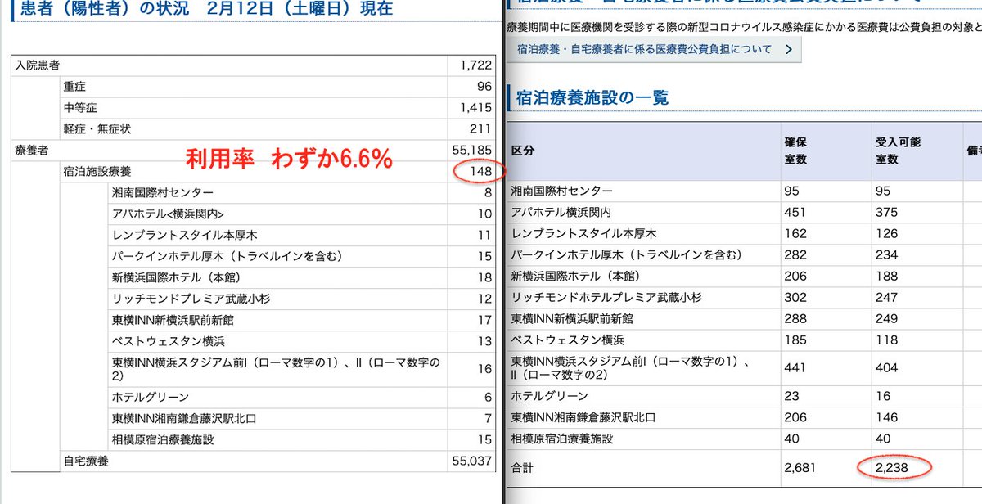982x504 pixels.
Task: Select the 宿泊施設療養 row label
Action: pyautogui.click(x=97, y=171)
